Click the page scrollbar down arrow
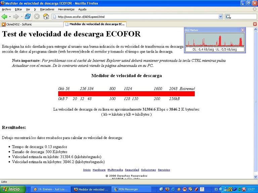 pyautogui.click(x=256, y=177)
